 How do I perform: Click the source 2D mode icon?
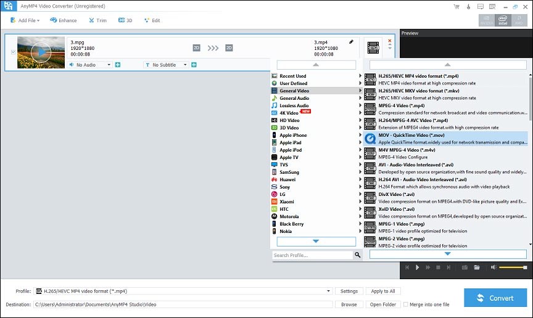coord(196,48)
